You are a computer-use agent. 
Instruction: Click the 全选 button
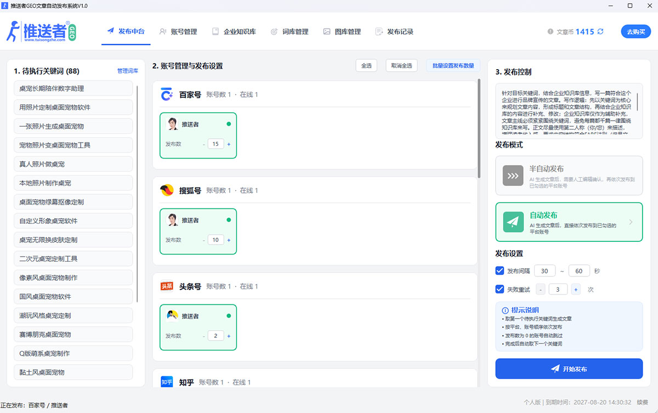coord(366,66)
